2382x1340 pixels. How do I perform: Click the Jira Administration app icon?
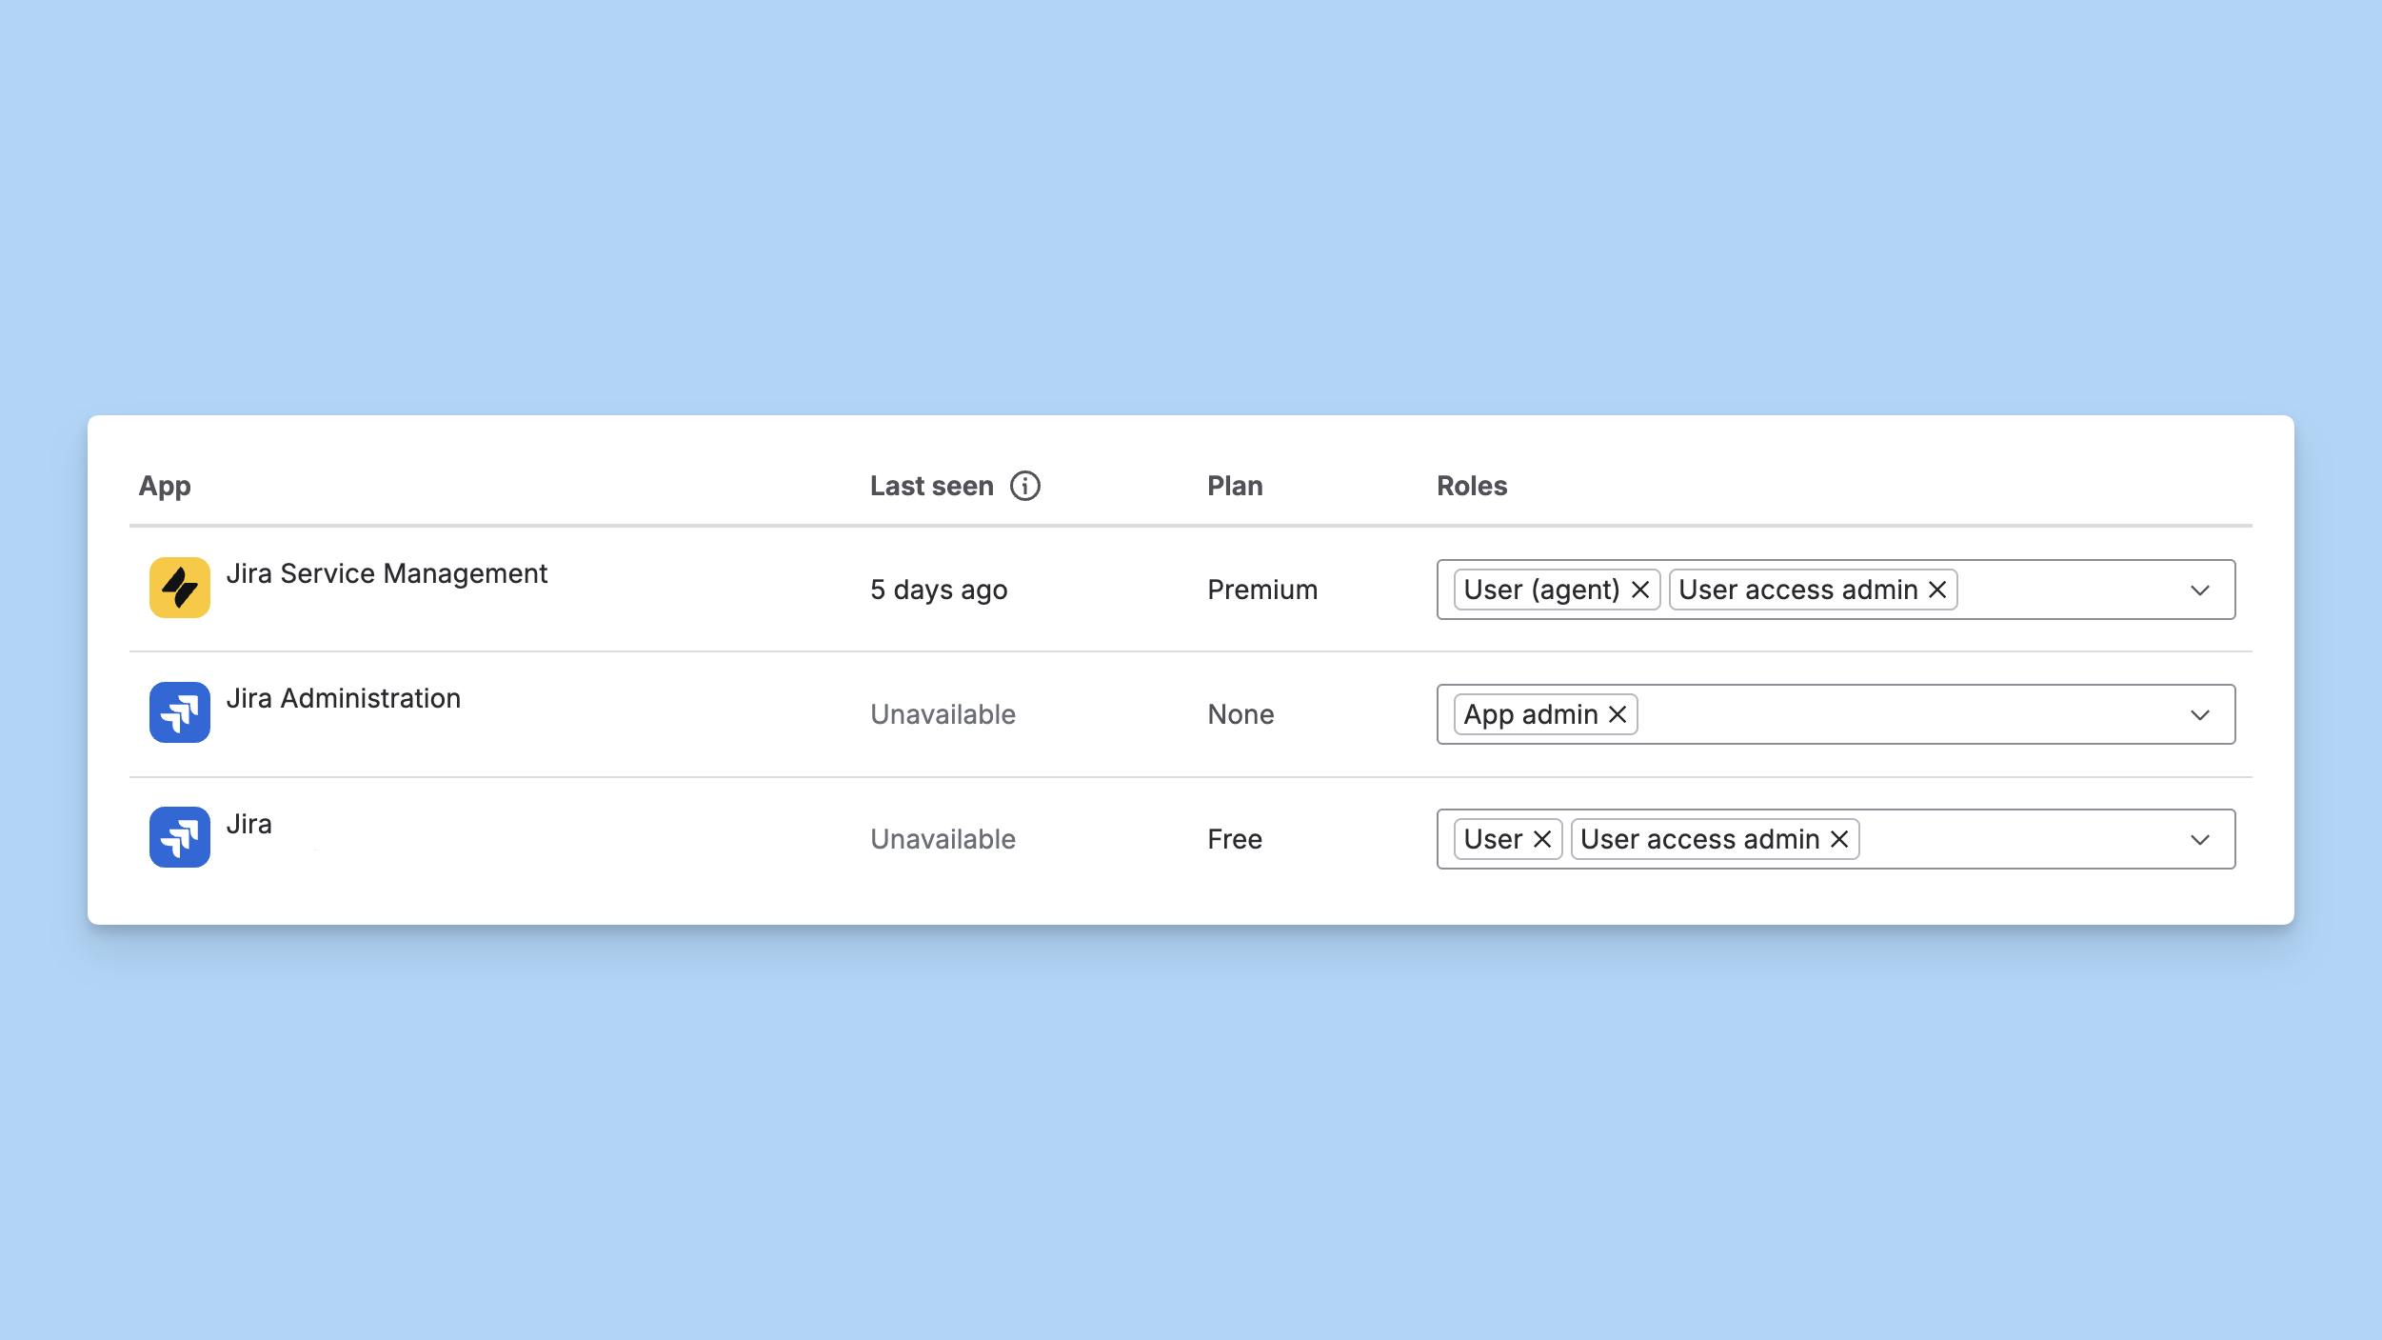click(x=179, y=712)
